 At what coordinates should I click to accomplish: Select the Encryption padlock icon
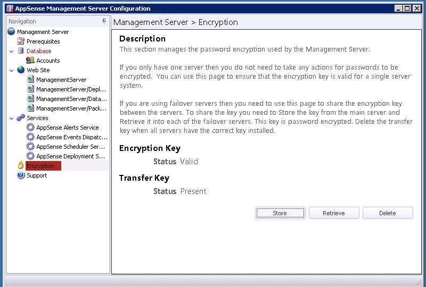point(21,165)
